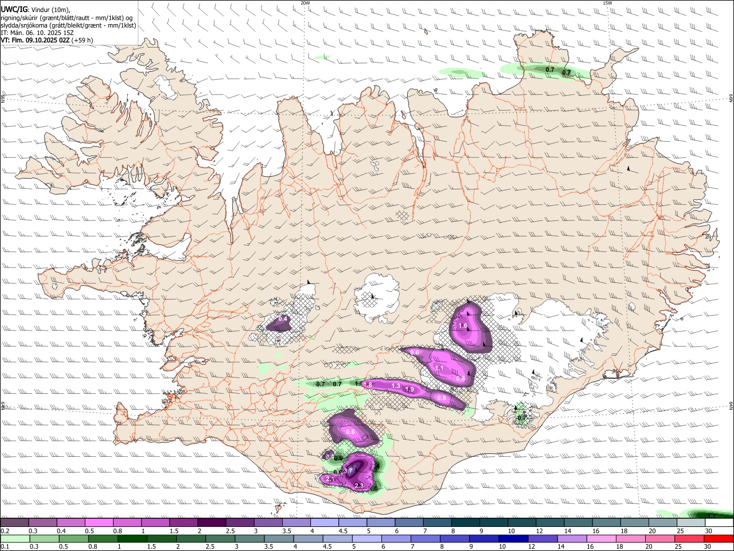
Task: Click the 1.7 value at the bottom-right corner
Action: click(x=712, y=516)
